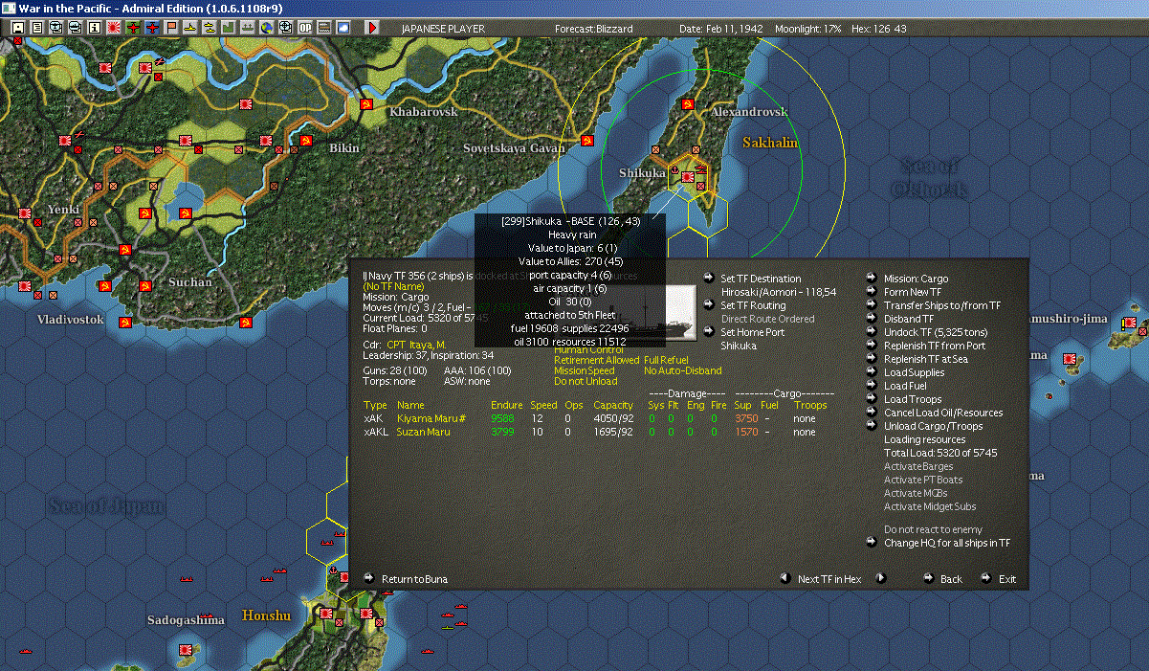Click the Honshu label on the map
Viewport: 1149px width, 671px height.
[266, 615]
